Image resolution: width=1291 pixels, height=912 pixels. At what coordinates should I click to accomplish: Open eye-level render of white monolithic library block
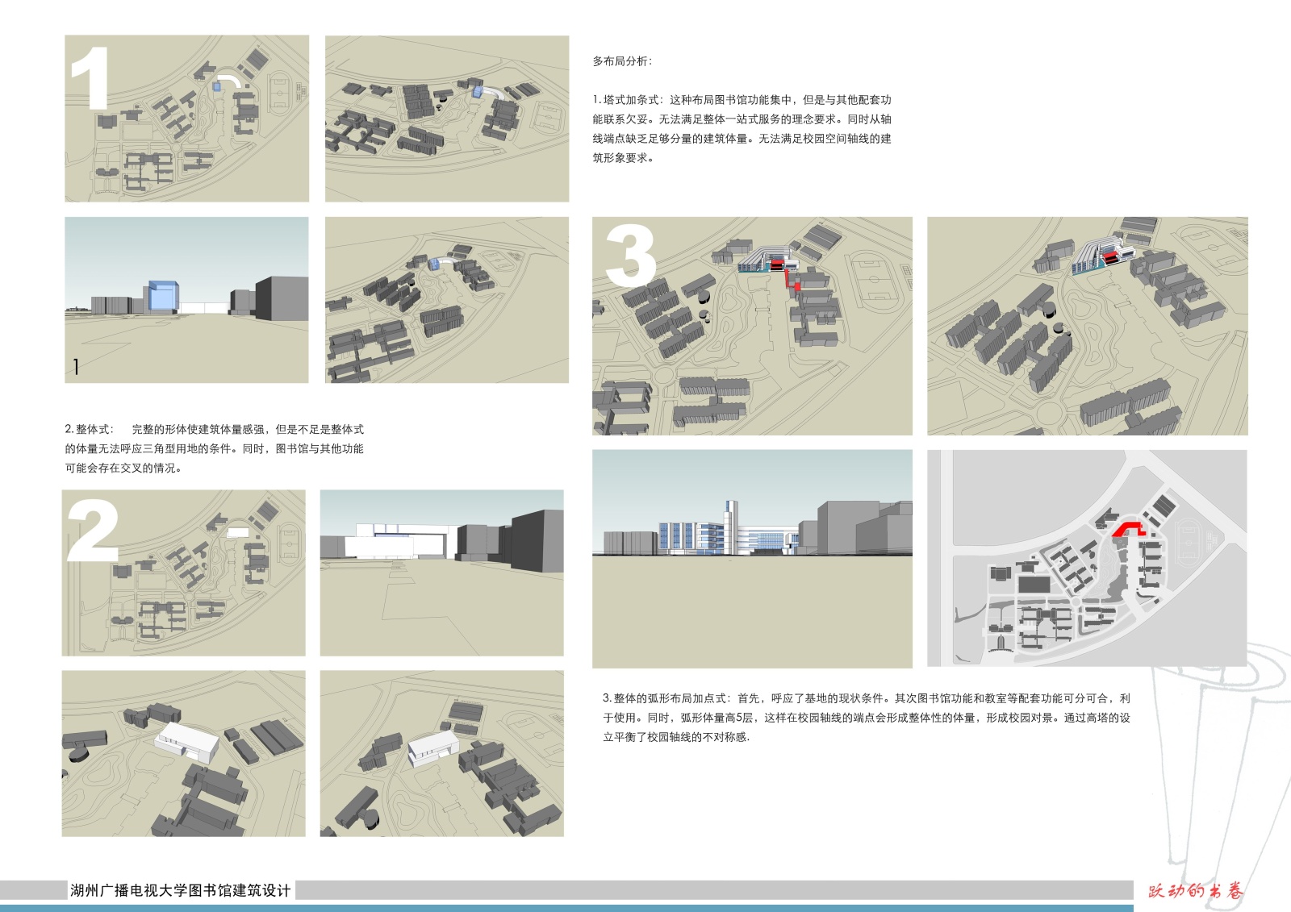coord(442,573)
